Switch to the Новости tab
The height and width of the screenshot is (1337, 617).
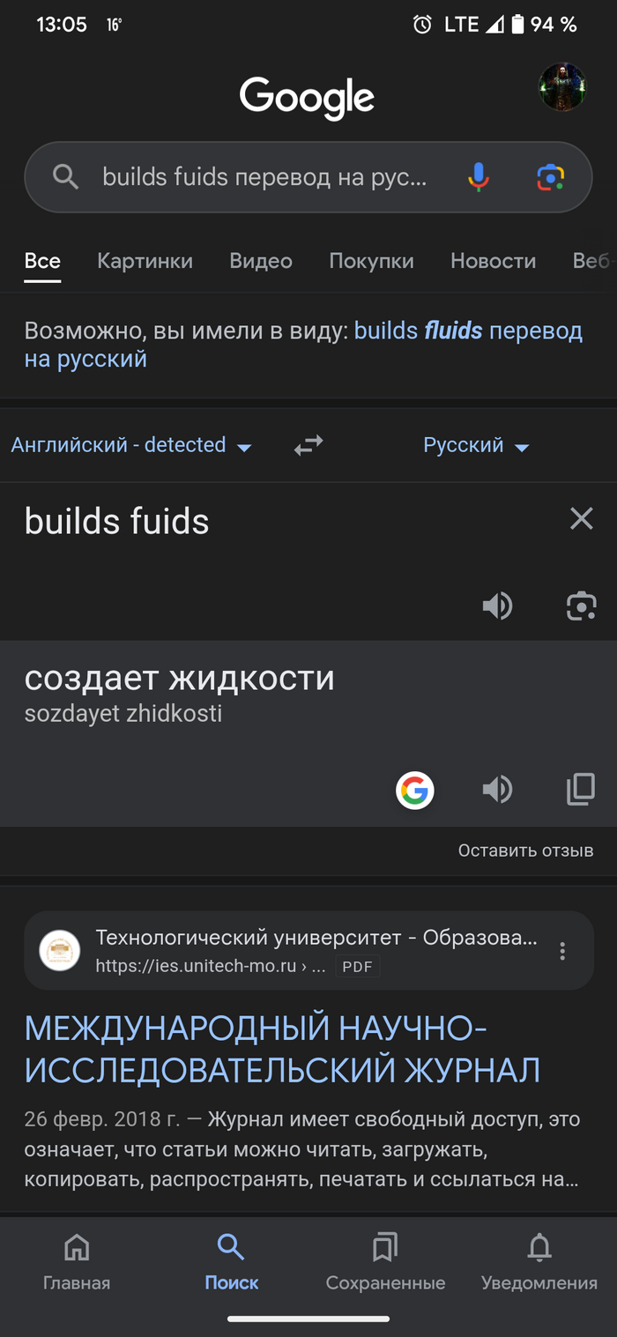click(493, 261)
